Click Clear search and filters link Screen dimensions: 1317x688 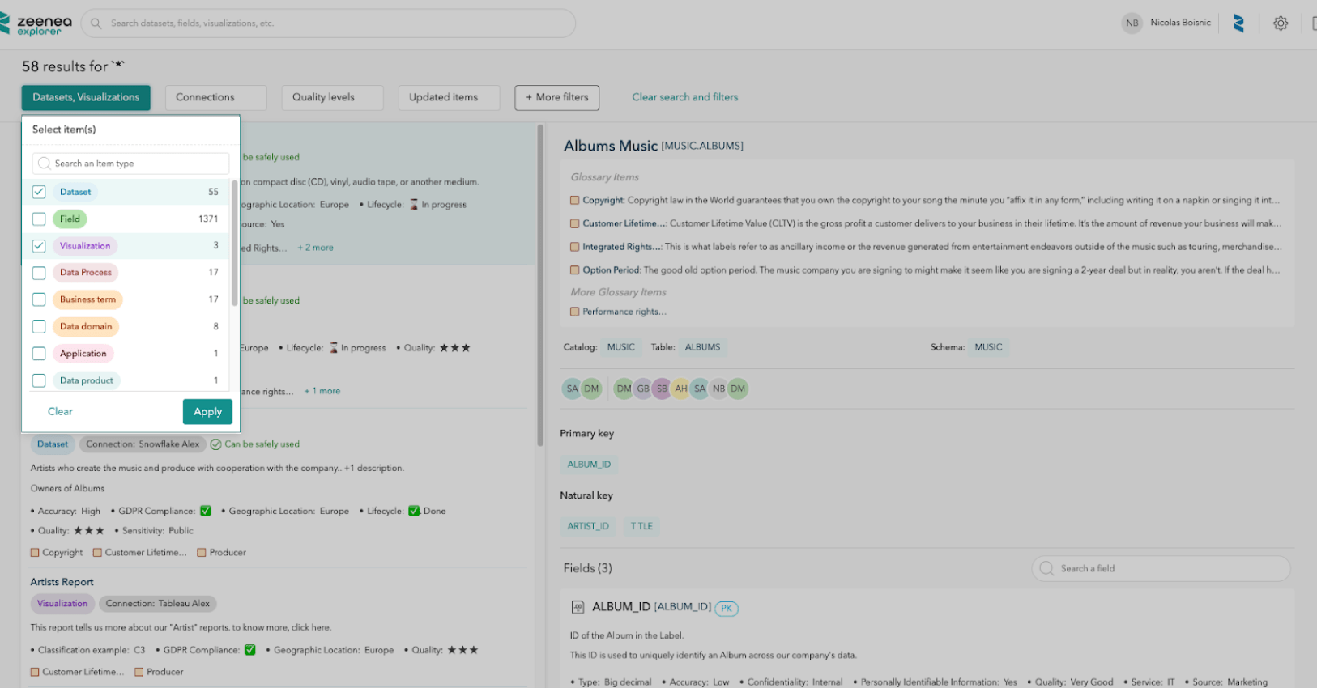pyautogui.click(x=684, y=97)
